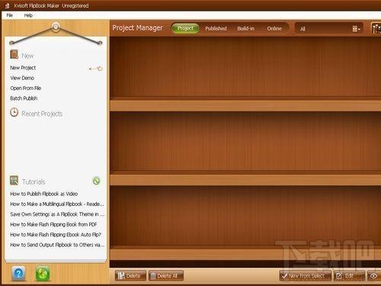Open the view mode grid dropdown

[357, 29]
